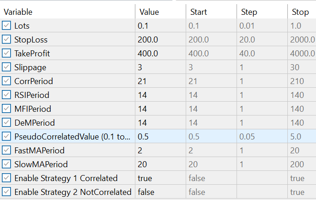Uncheck the DeMPeriod checkbox
This screenshot has width=316, height=200.
[6, 123]
